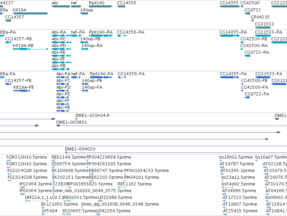Viewport: 287px width, 216px height.
Task: Select the RP004229664.5prime EST label
Action: [x=109, y=157]
